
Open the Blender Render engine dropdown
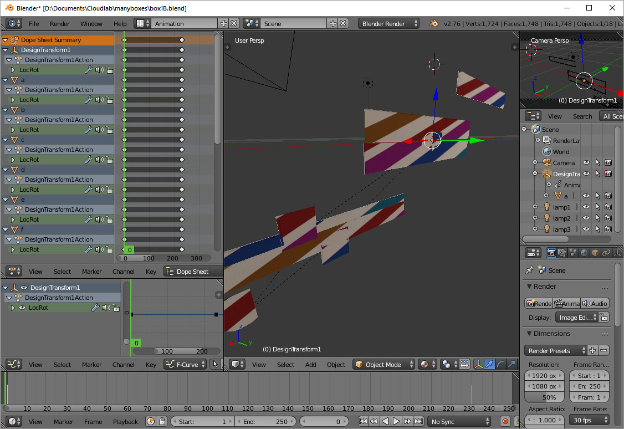pyautogui.click(x=389, y=24)
